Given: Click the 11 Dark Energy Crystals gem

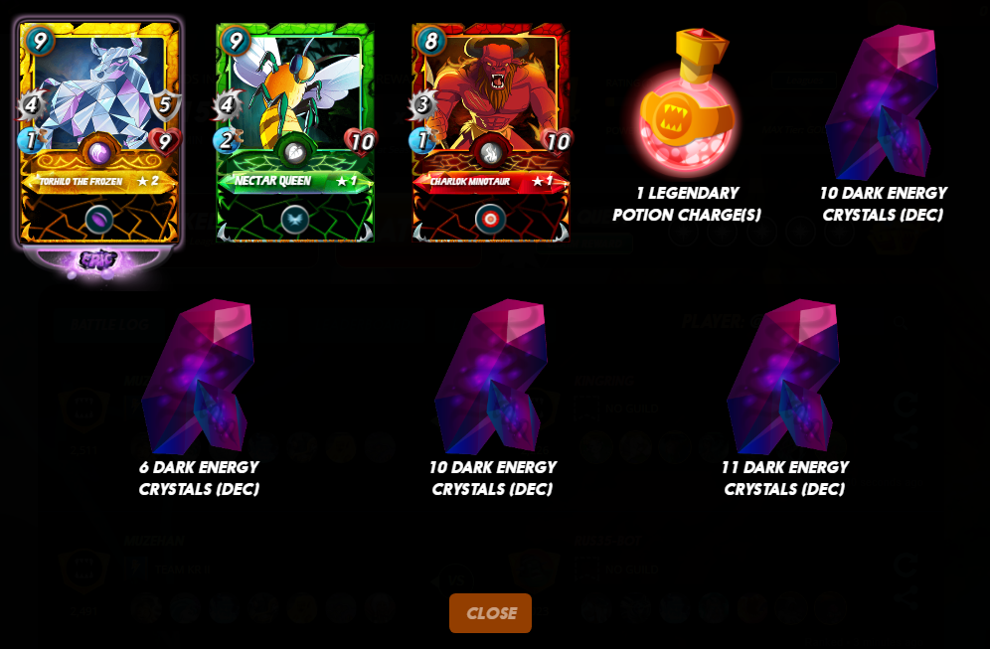Looking at the screenshot, I should coord(783,377).
